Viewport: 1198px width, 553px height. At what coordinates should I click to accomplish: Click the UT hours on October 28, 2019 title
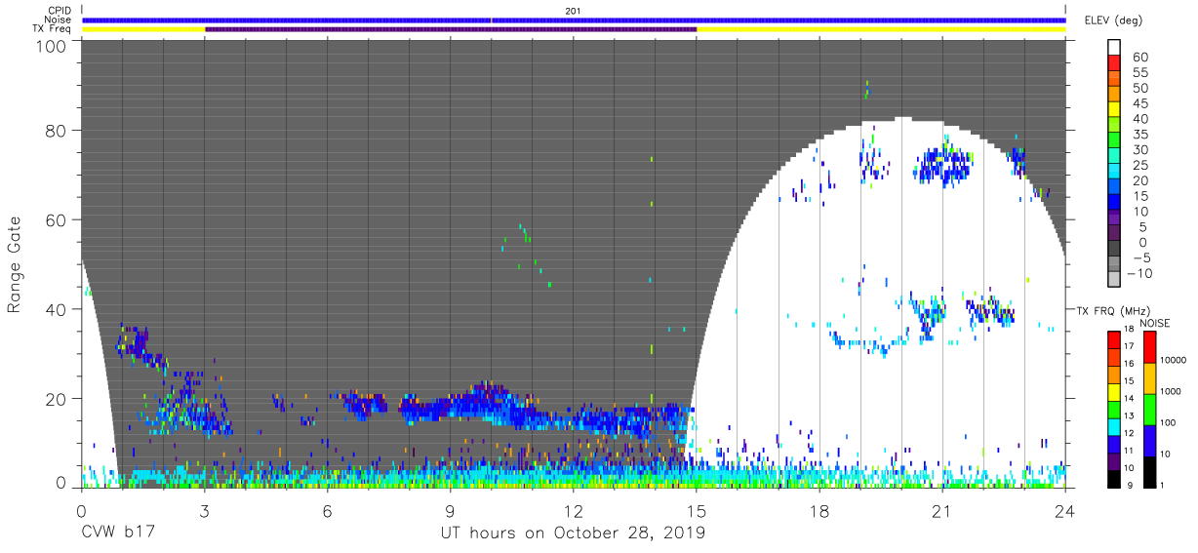(574, 533)
